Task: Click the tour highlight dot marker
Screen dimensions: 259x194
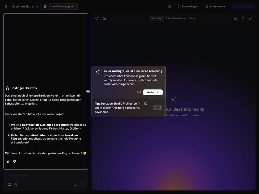Action: (x=88, y=92)
